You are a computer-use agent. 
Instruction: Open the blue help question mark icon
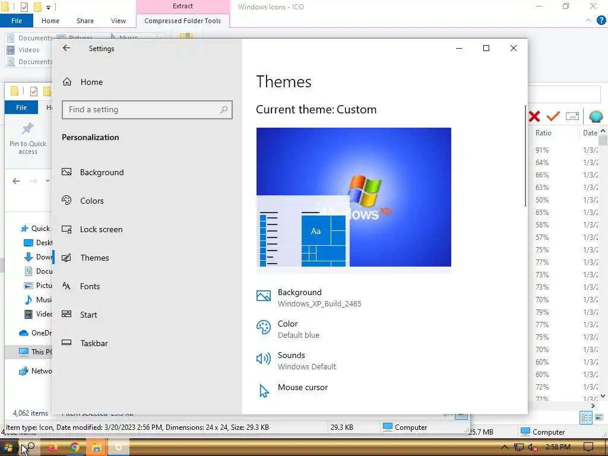(x=601, y=21)
